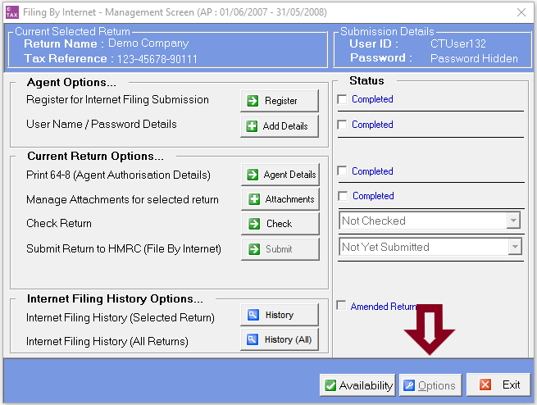537x405 pixels.
Task: Click the Demo Company return name
Action: point(148,43)
